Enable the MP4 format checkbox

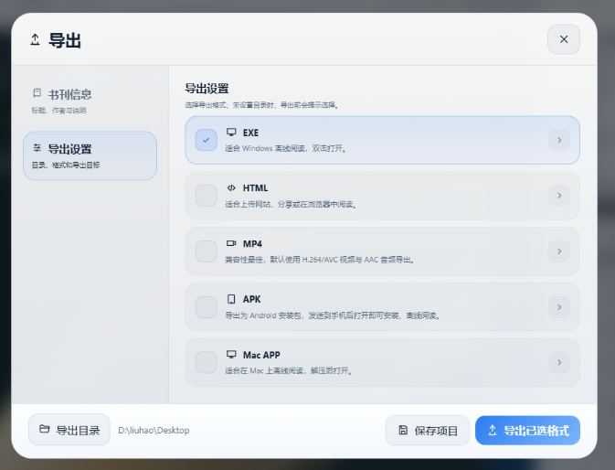pos(207,251)
